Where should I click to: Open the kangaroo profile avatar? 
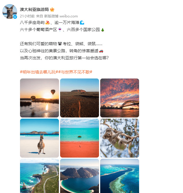pos(10,12)
